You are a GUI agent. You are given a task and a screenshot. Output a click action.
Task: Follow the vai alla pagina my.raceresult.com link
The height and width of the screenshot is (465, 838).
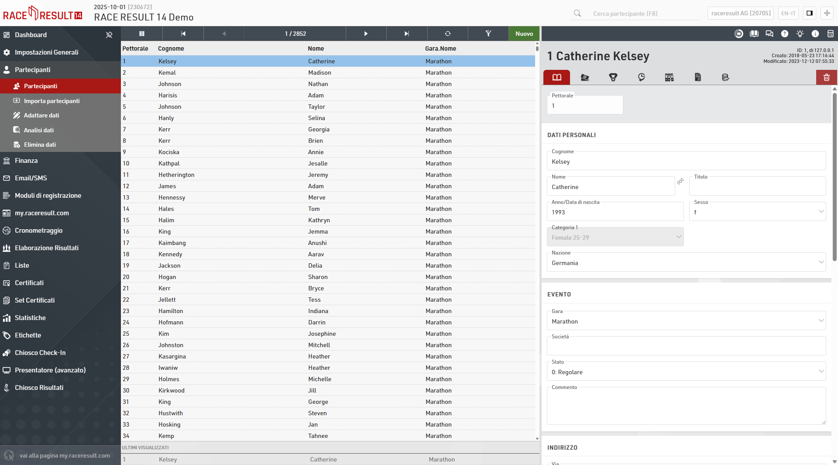(x=65, y=455)
